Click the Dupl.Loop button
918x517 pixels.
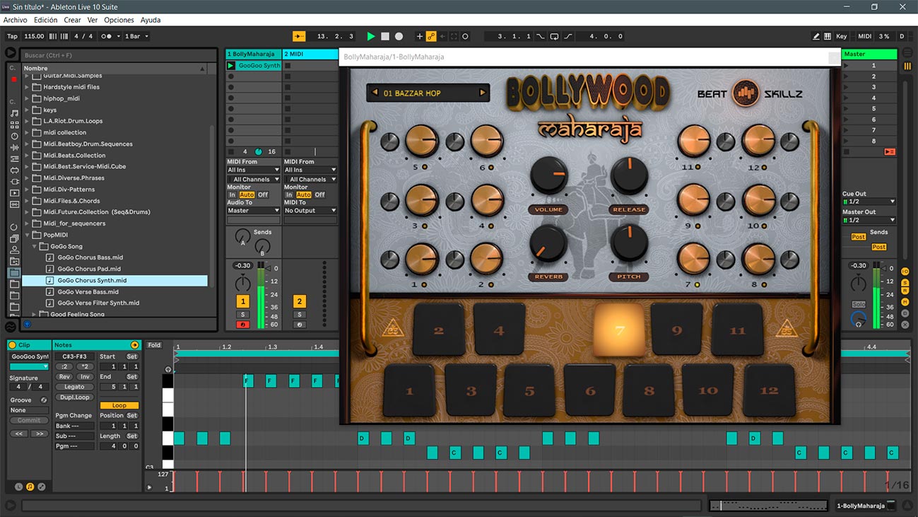74,397
